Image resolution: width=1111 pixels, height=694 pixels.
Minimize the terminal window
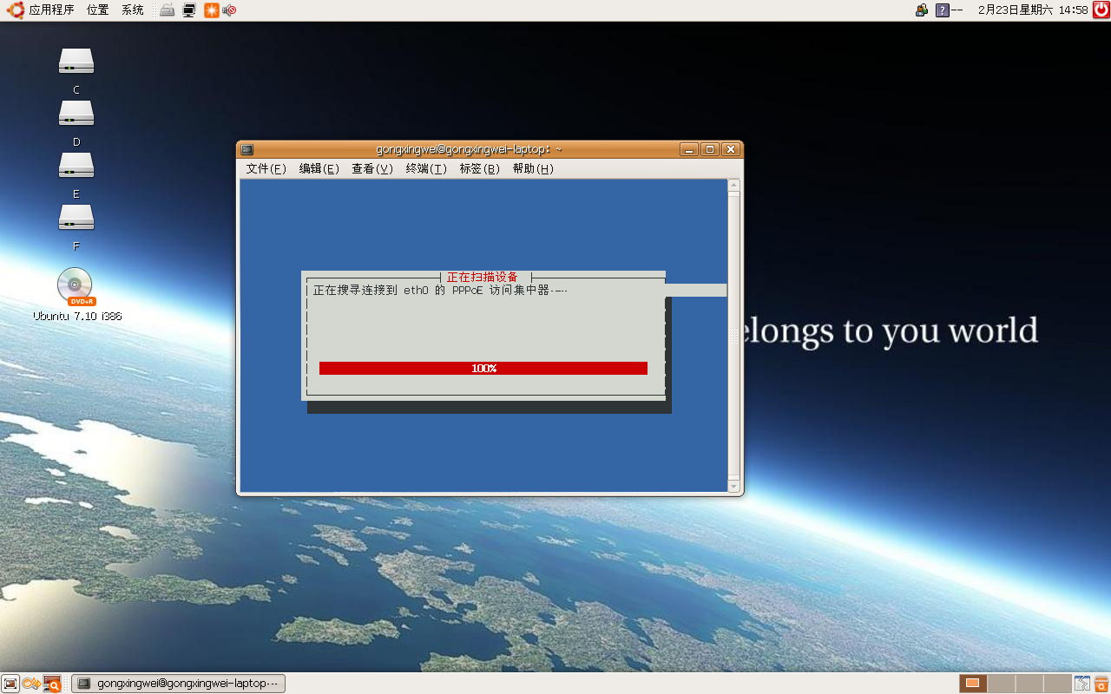[689, 149]
